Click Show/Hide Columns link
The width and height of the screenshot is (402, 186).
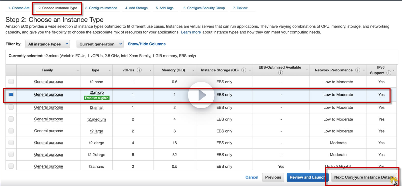147,44
